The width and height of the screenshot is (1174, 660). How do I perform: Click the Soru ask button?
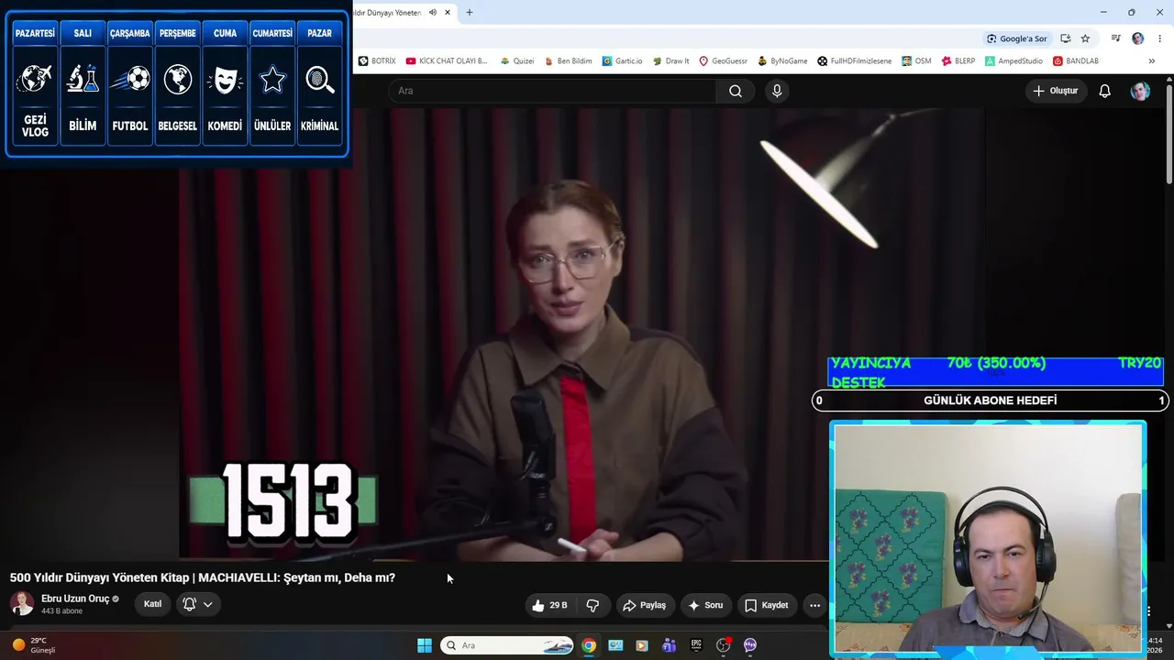(x=705, y=605)
